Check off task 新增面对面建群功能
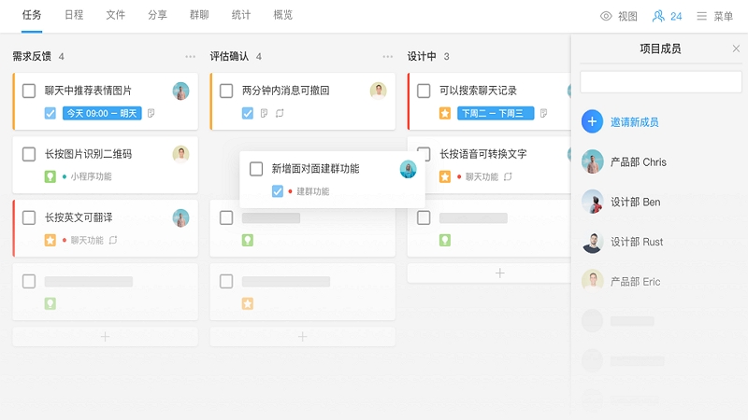Viewport: 748px width, 420px height. pos(256,169)
